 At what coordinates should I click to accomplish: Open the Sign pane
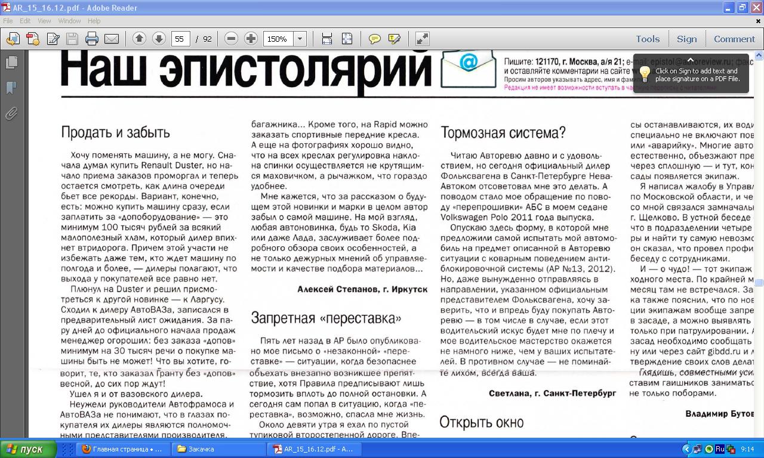[x=686, y=39]
